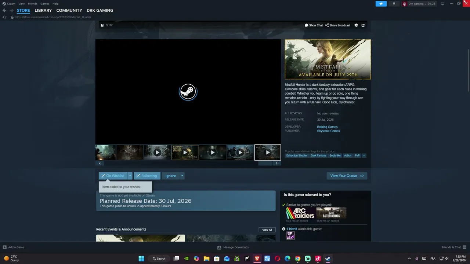Open the Help menu
This screenshot has width=470, height=264.
point(55,4)
